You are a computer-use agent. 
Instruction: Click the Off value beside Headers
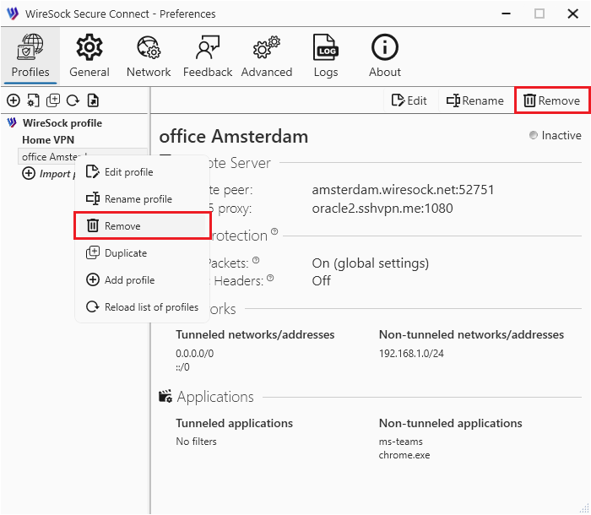(x=321, y=281)
